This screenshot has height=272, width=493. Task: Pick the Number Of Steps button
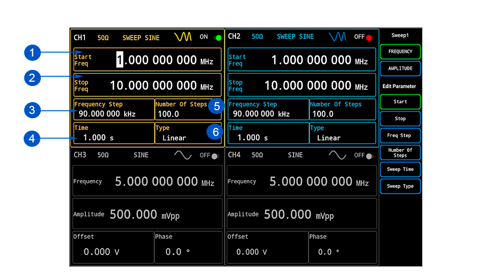[400, 153]
